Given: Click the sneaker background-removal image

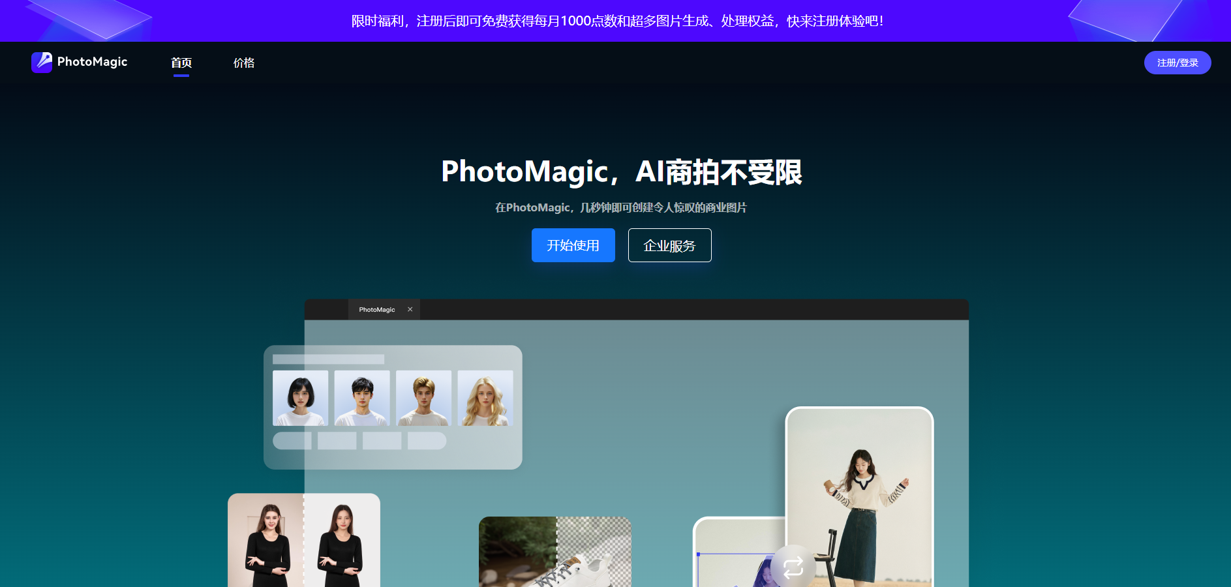Looking at the screenshot, I should (555, 552).
